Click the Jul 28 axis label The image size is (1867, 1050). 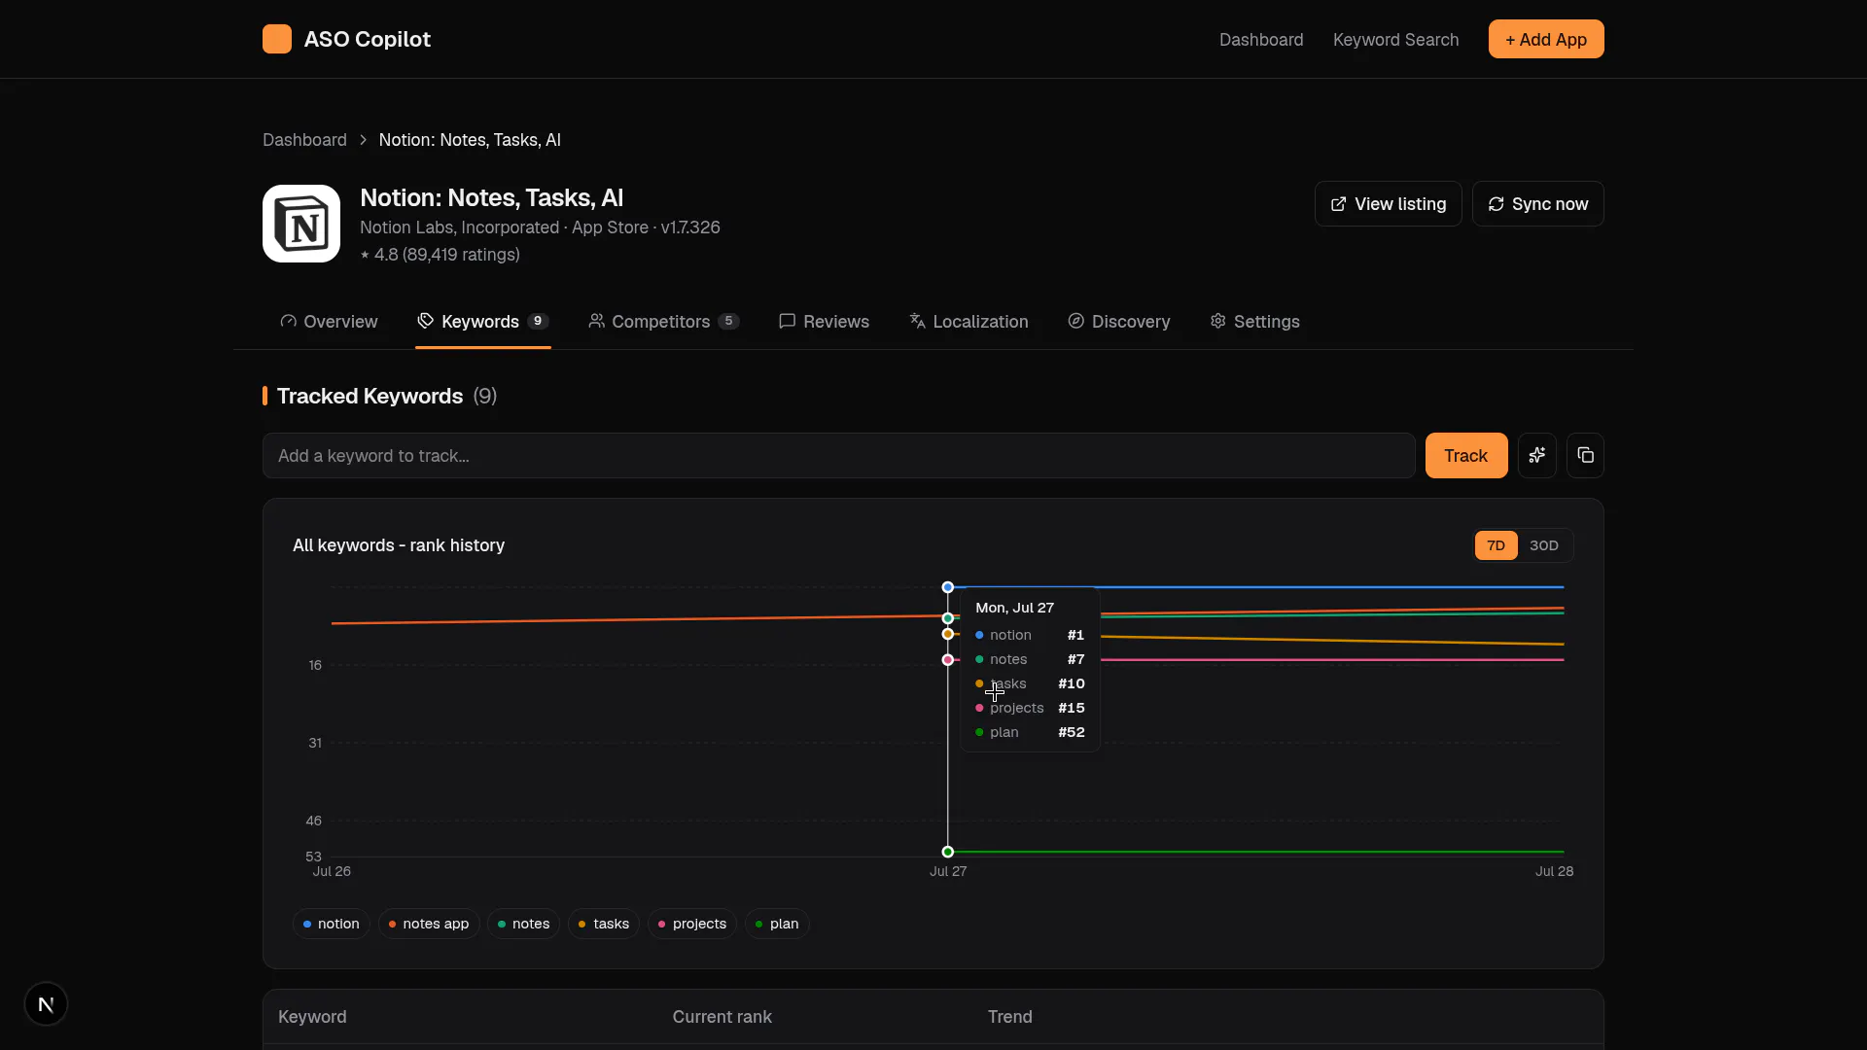tap(1554, 871)
